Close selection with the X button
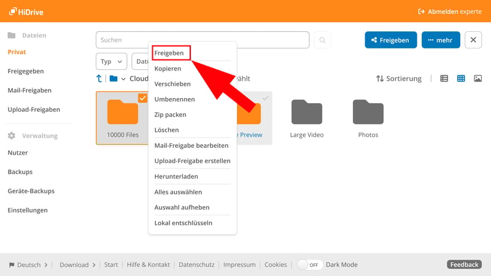Viewport: 491px width, 276px height. pyautogui.click(x=473, y=40)
